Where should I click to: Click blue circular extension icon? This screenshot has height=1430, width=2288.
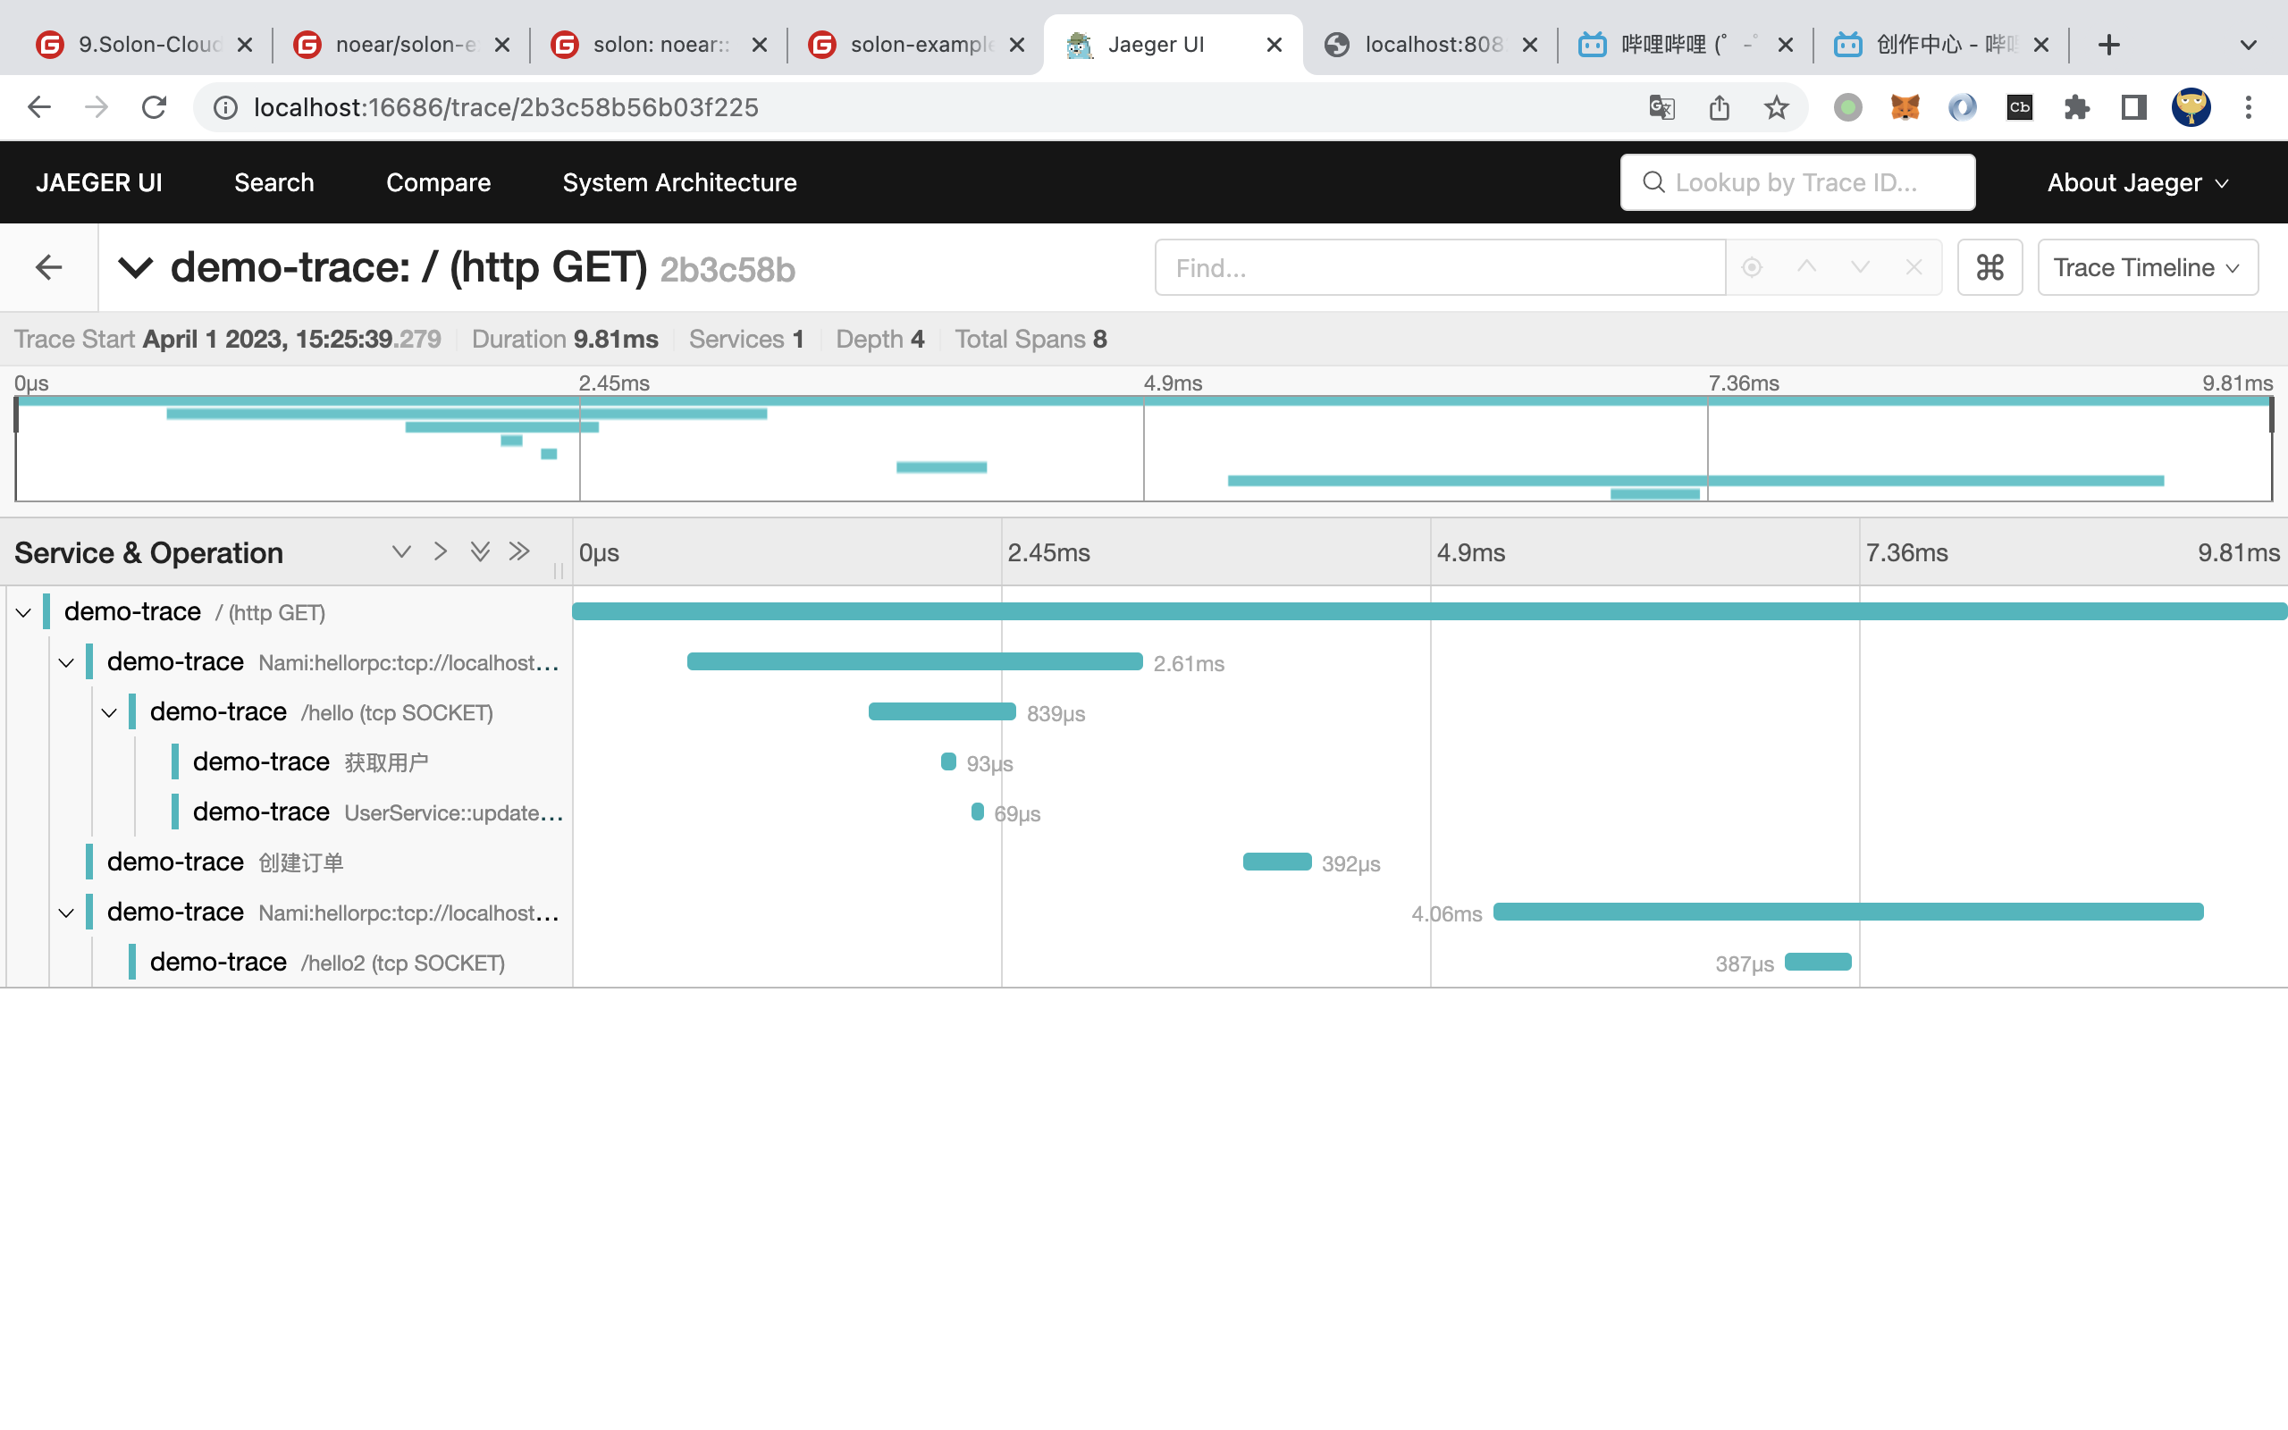(1962, 107)
